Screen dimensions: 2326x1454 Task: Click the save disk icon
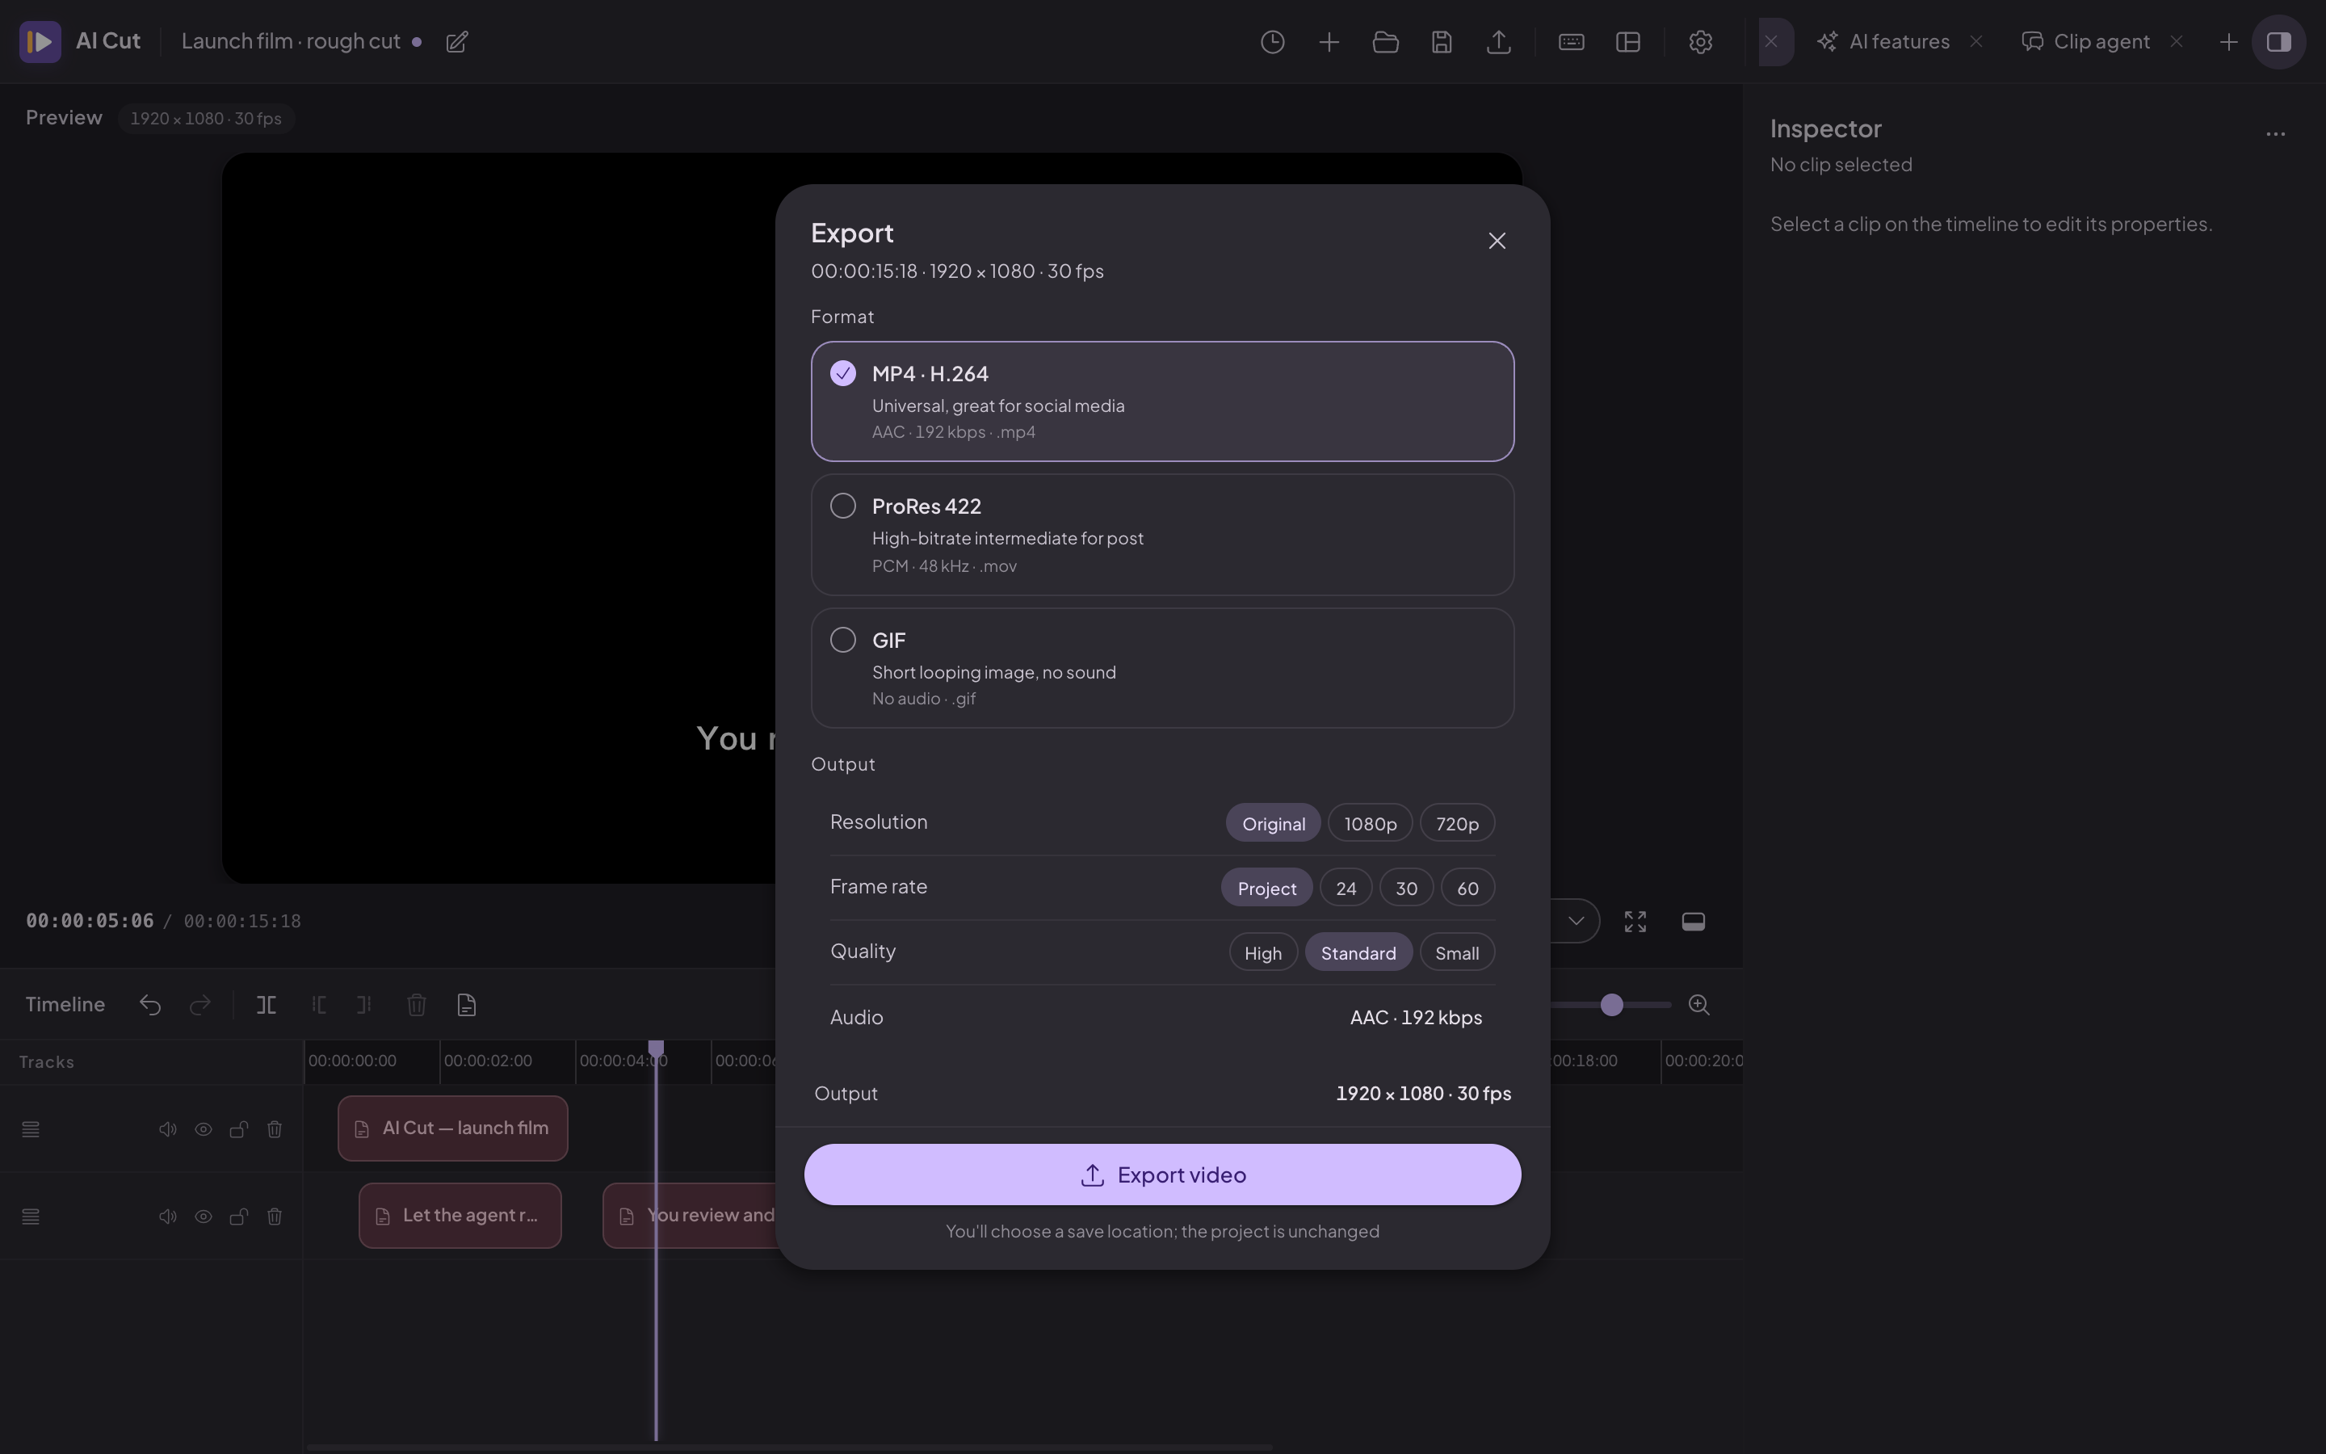[x=1441, y=41]
